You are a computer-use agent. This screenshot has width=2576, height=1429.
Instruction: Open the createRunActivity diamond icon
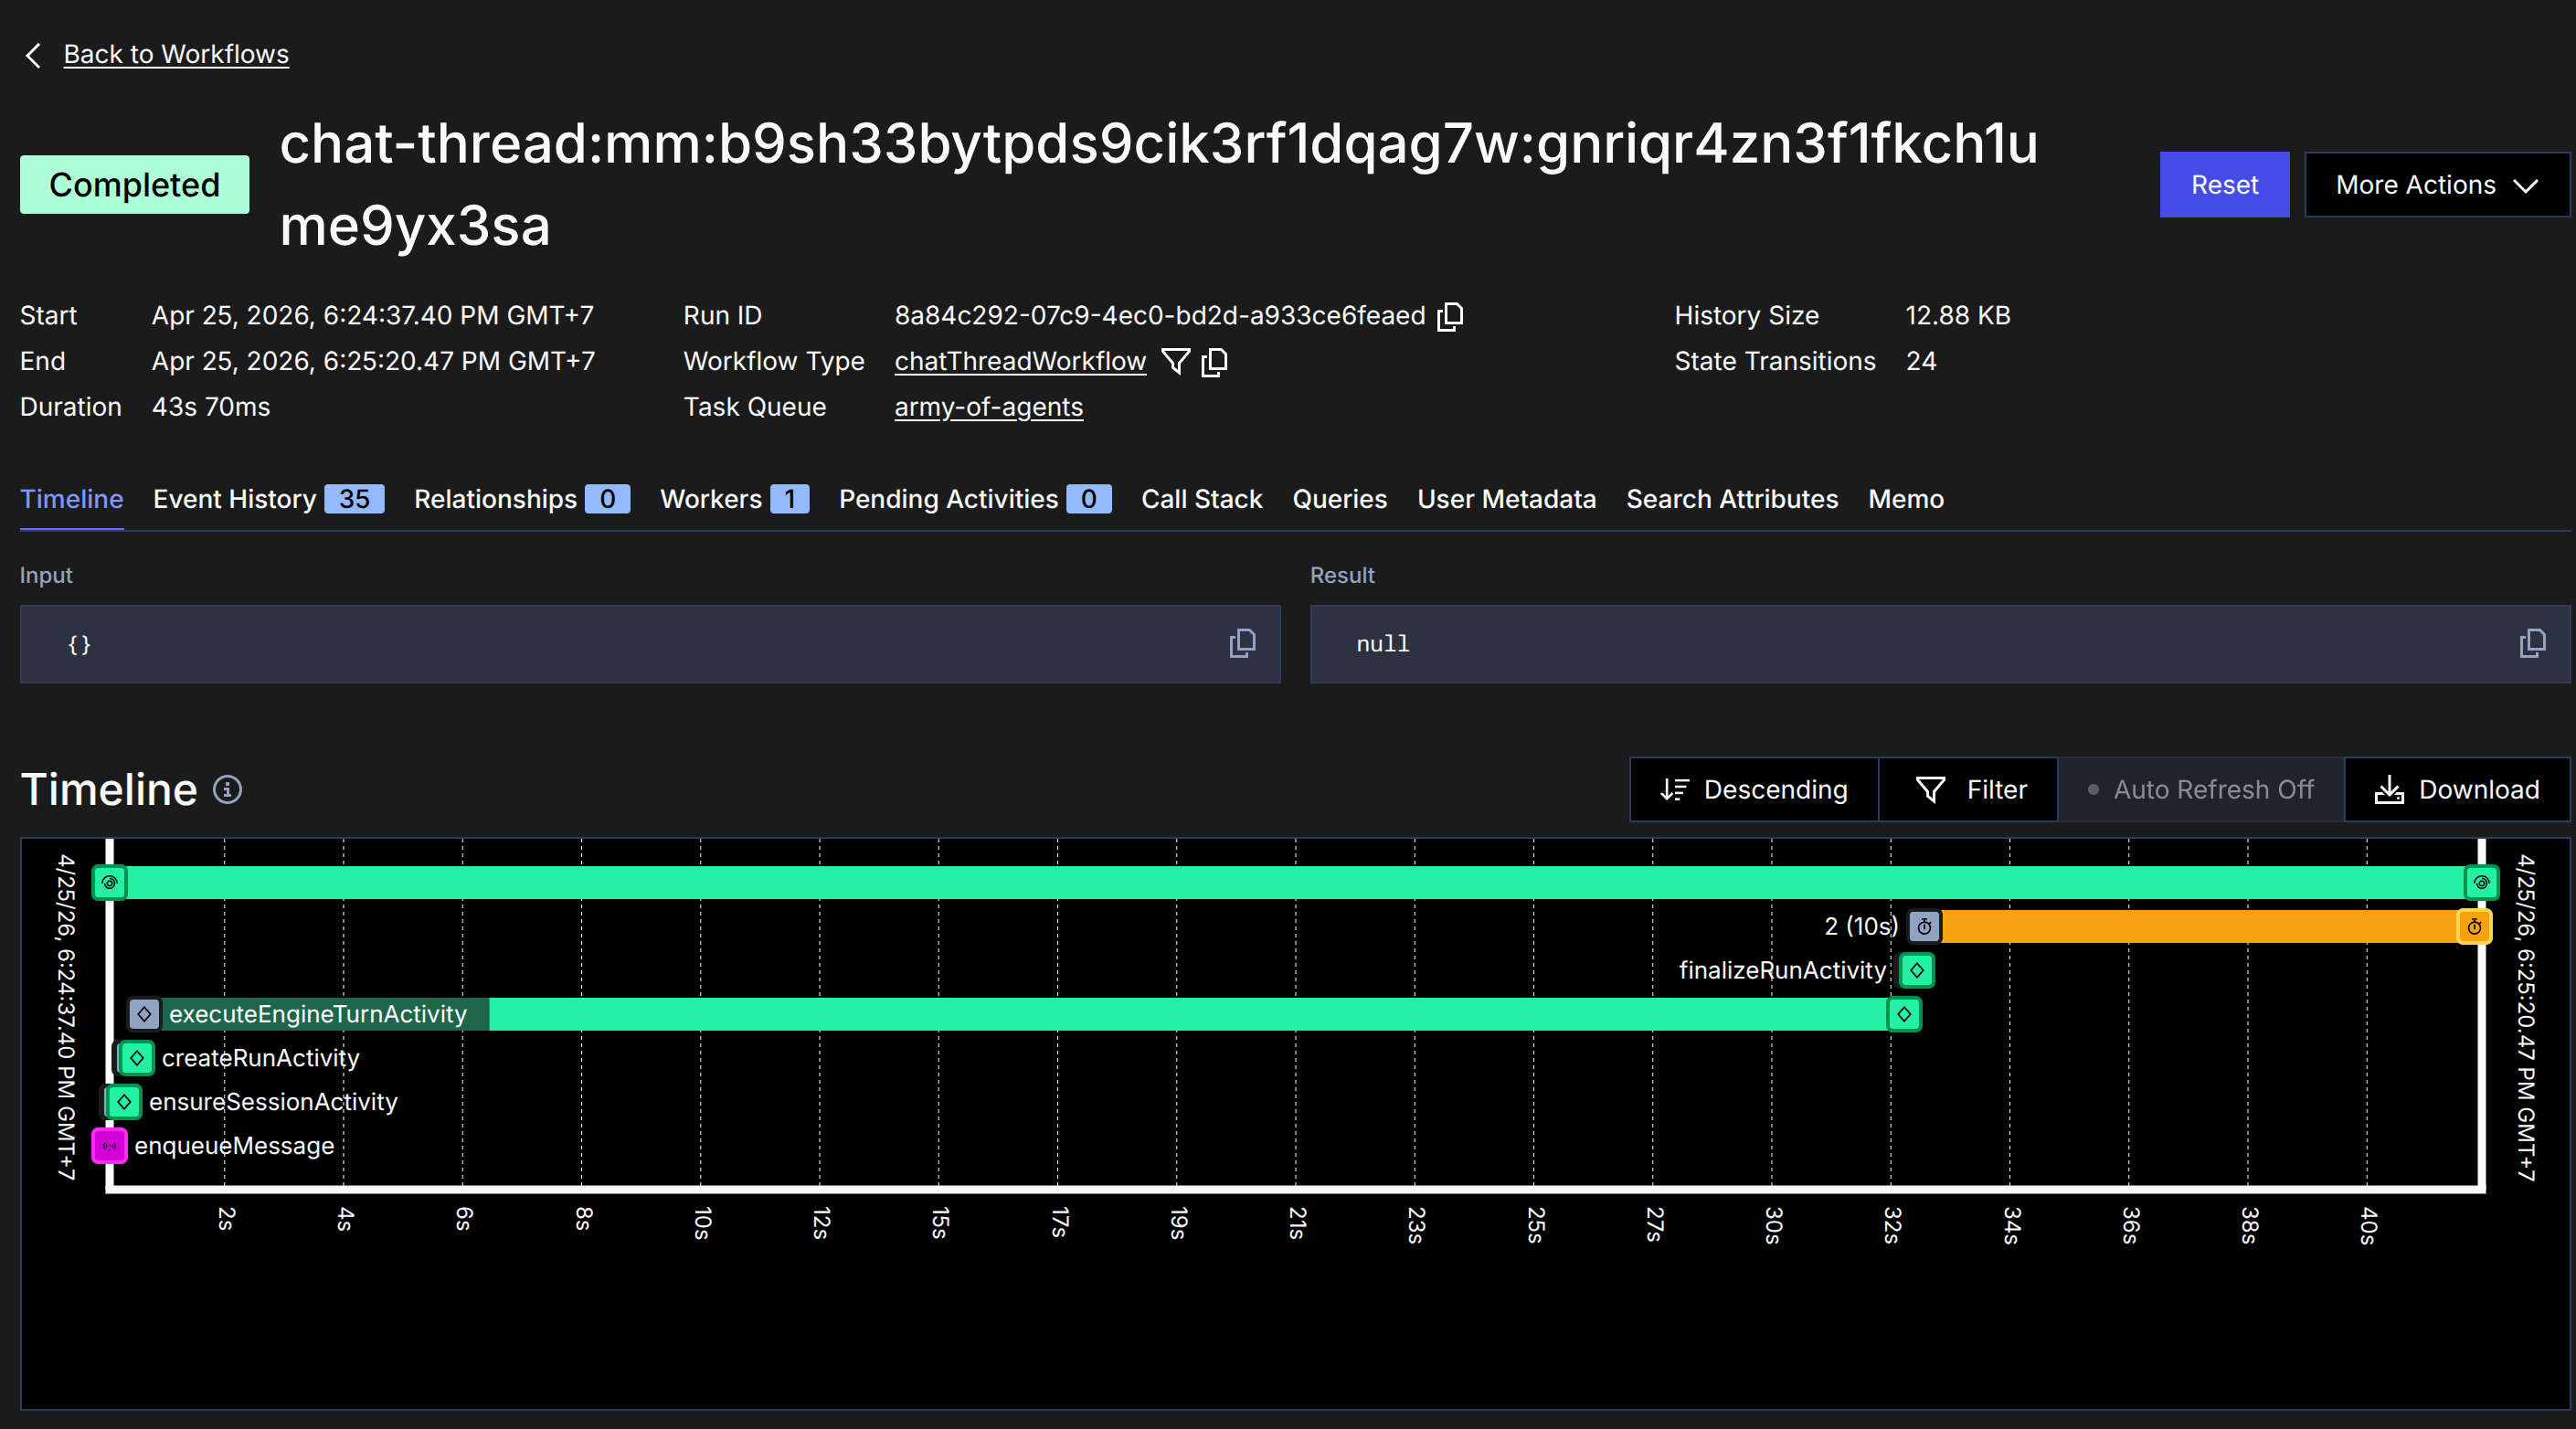click(x=137, y=1058)
